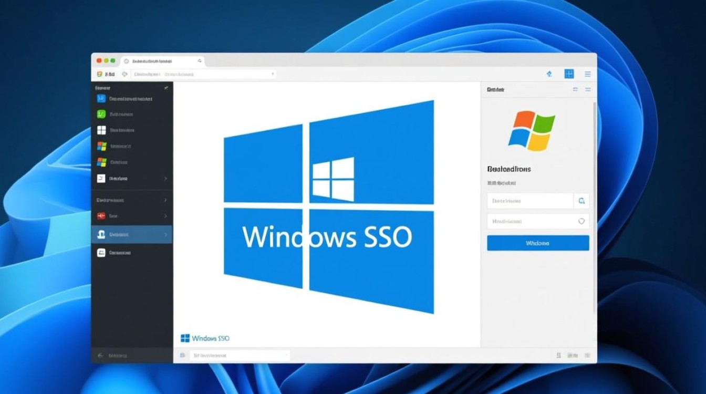Viewport: 706px width, 394px height.
Task: Switch to the open browser tab
Action: pyautogui.click(x=158, y=60)
